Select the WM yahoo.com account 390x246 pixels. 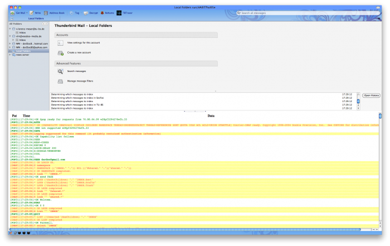pos(32,47)
